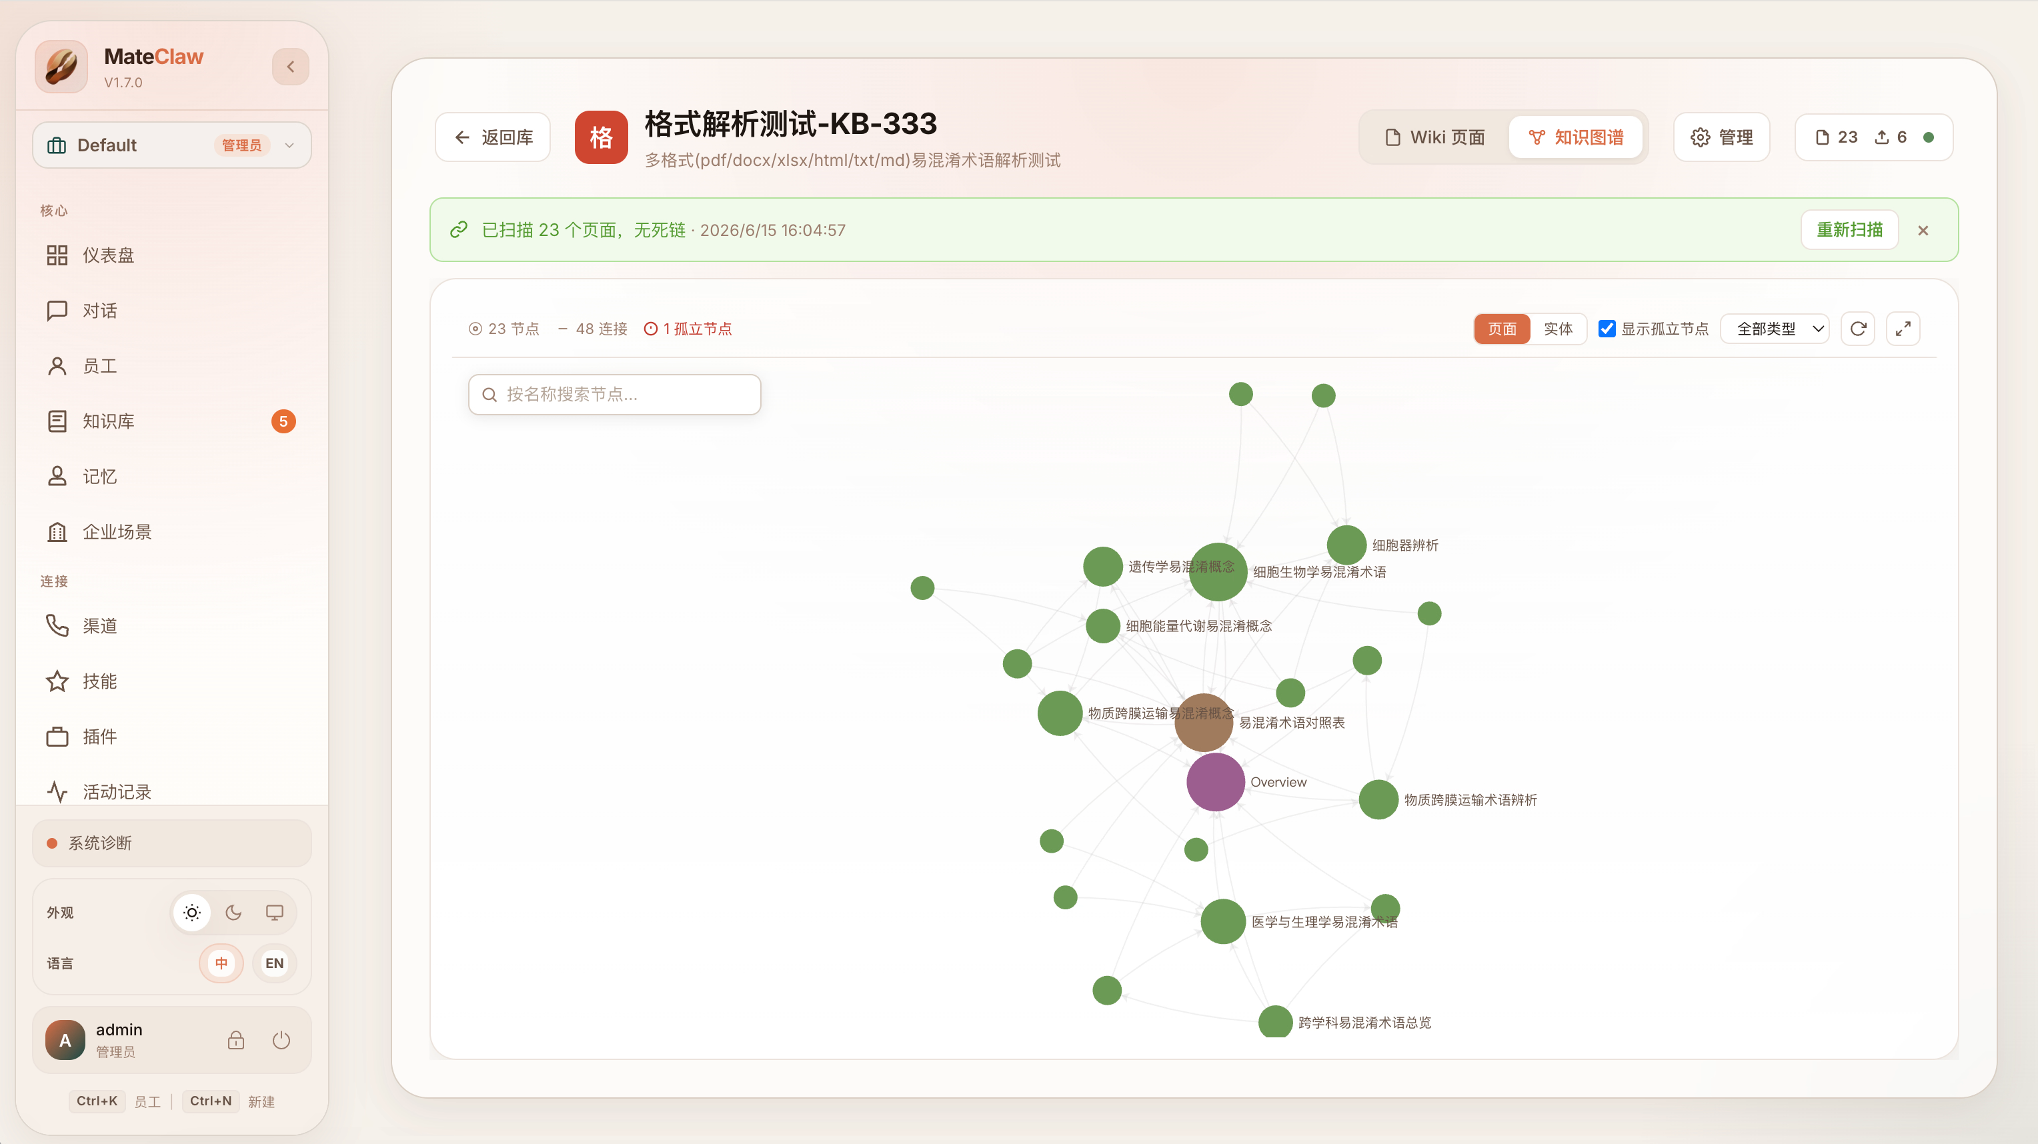This screenshot has height=1144, width=2038.
Task: Click the purple Overview node
Action: (x=1215, y=781)
